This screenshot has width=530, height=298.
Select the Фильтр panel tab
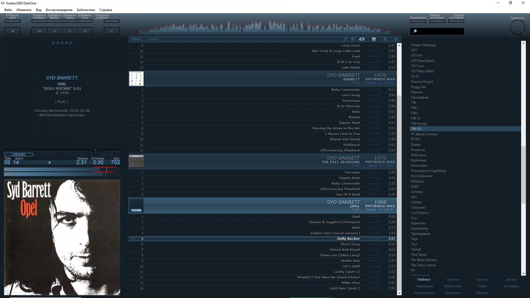click(482, 279)
